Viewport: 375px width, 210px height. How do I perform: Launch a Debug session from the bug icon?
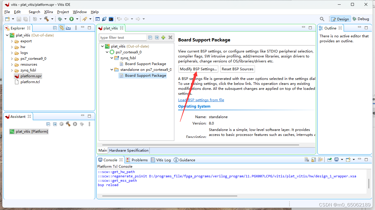click(x=61, y=19)
